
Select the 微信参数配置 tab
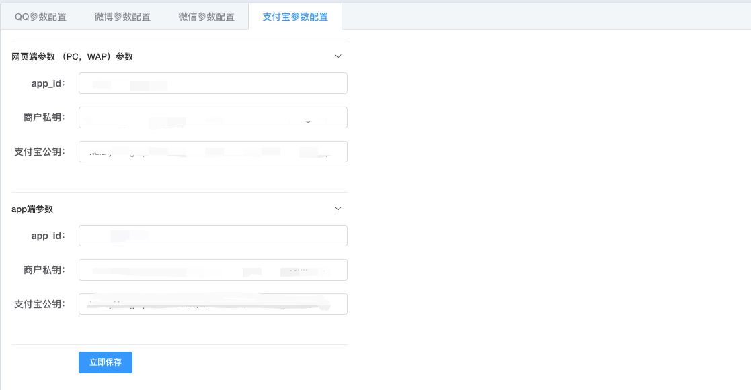pos(206,17)
